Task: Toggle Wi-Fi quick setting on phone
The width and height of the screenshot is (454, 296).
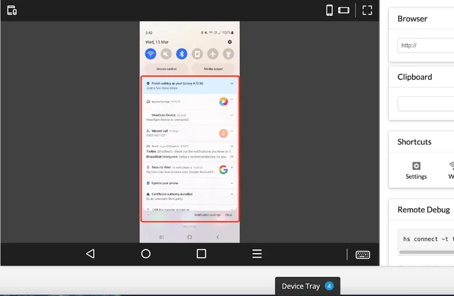Action: [151, 54]
